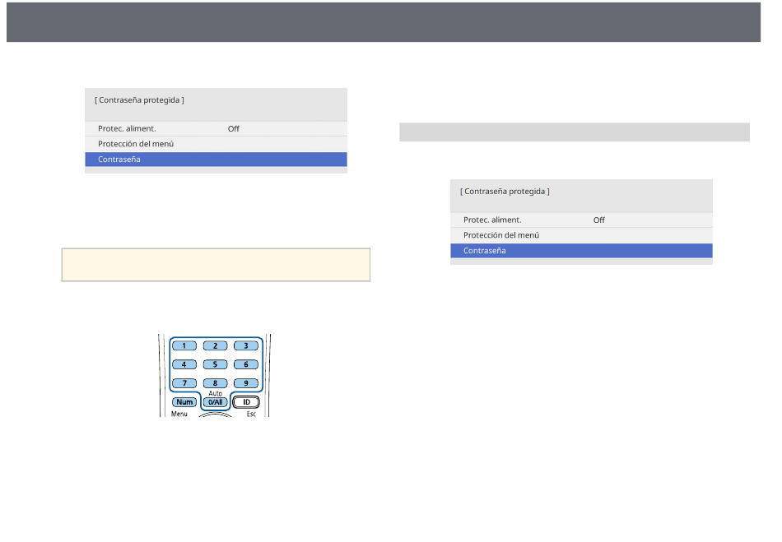Tap the 5 key on the remote keypad
This screenshot has height=542, width=782.
[x=215, y=364]
